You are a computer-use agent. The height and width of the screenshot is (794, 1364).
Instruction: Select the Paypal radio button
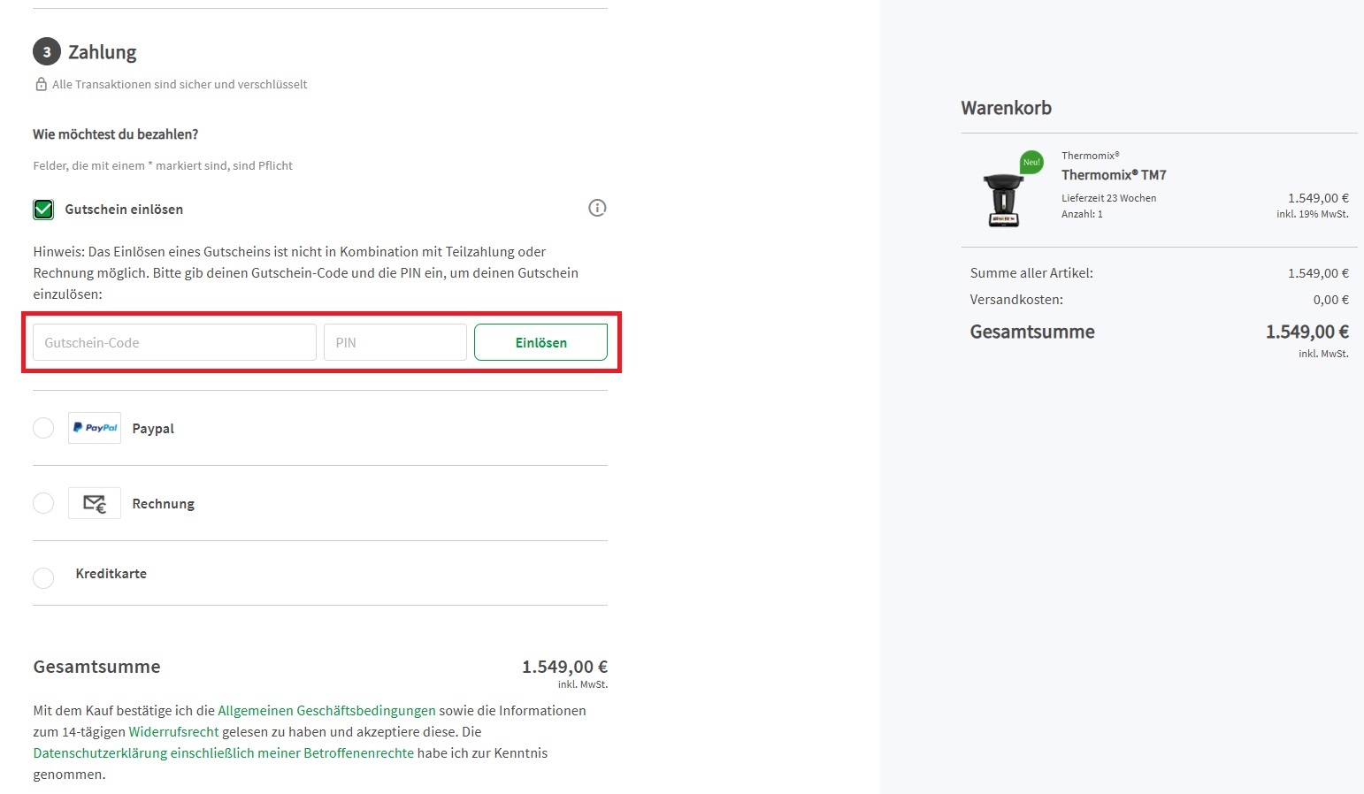43,428
